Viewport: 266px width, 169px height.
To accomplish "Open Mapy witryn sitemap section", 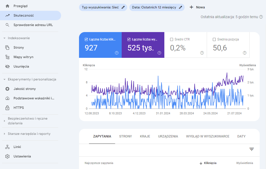I will [x=23, y=57].
